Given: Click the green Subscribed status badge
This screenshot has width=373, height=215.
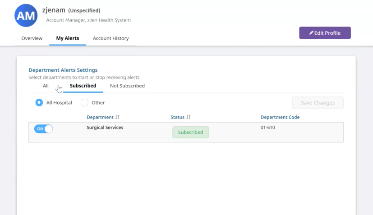Looking at the screenshot, I should point(190,133).
